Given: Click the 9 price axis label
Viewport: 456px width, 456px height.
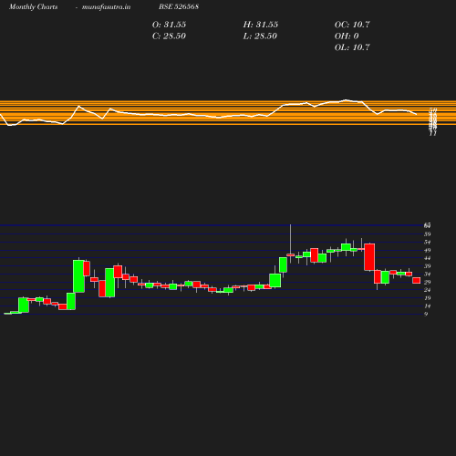Looking at the screenshot, I should coord(426,314).
